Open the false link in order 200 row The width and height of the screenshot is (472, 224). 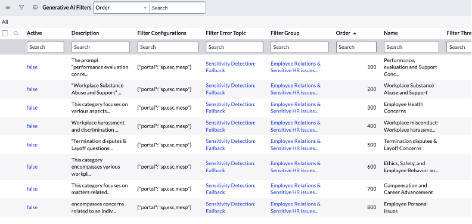[32, 89]
